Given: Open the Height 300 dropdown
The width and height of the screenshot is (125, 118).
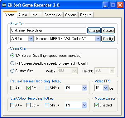Looking at the screenshot, I should tap(112, 71).
